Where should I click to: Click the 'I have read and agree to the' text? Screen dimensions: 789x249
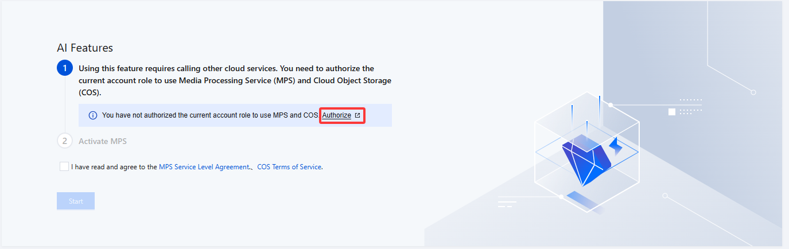click(x=114, y=167)
